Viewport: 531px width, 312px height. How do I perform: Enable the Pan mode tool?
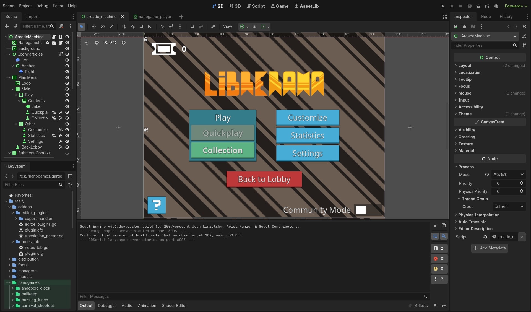141,27
